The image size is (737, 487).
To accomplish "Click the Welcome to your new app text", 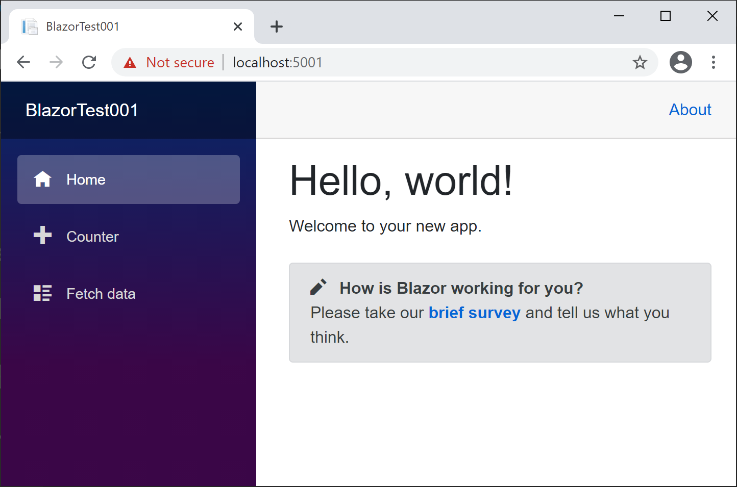I will click(x=385, y=226).
